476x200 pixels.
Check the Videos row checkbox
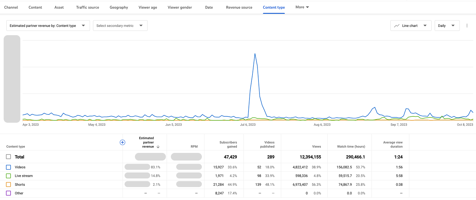pos(8,167)
